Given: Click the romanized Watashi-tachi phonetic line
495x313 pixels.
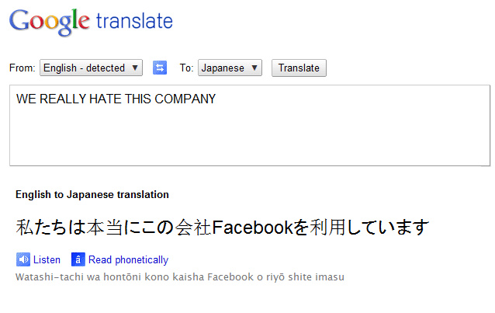Looking at the screenshot, I should [x=179, y=277].
